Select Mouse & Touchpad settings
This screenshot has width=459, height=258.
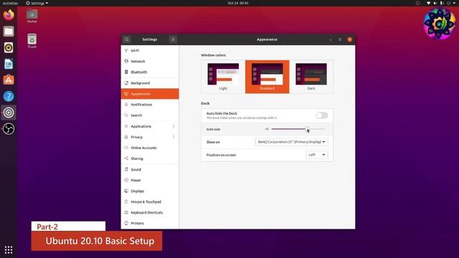(150, 202)
